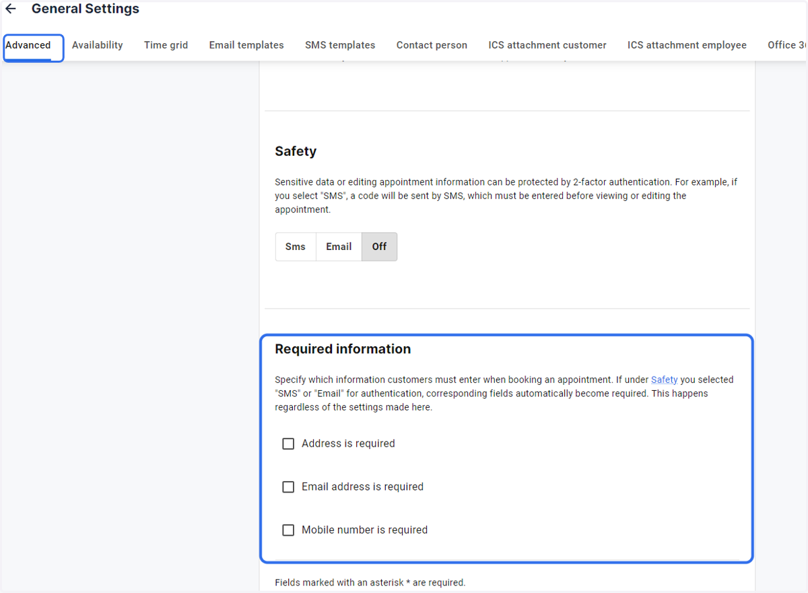Viewport: 808px width, 593px height.
Task: Open the SMS templates tab
Action: click(340, 45)
